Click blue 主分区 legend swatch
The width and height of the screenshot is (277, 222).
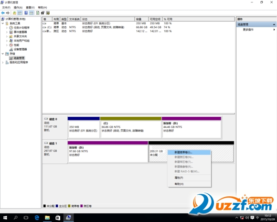57,206
